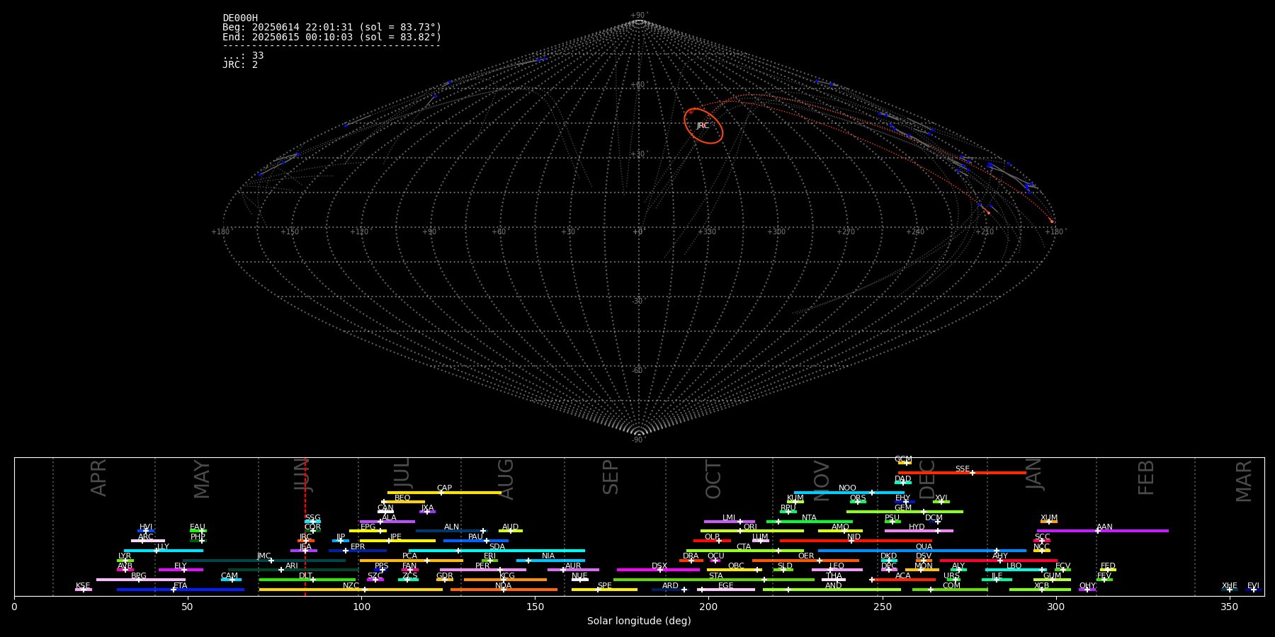Click the KSE shower label
The height and width of the screenshot is (637, 1275).
pyautogui.click(x=83, y=586)
